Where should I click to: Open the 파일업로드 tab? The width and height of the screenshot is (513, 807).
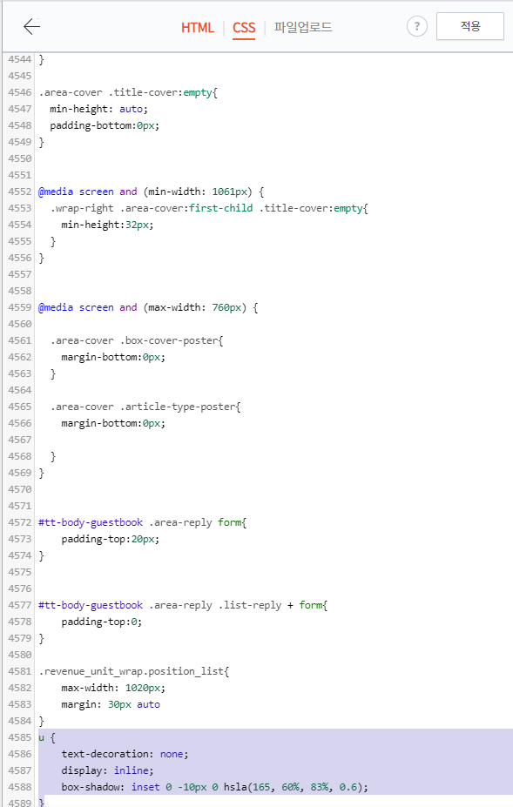pos(303,27)
